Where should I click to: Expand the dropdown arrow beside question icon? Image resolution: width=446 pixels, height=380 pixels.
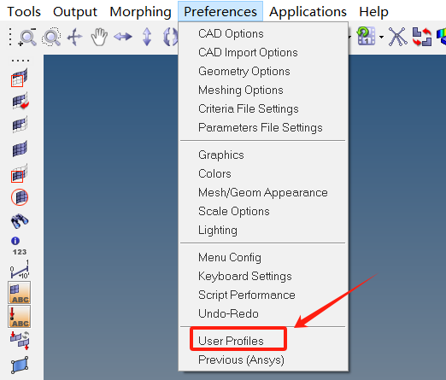coord(381,37)
